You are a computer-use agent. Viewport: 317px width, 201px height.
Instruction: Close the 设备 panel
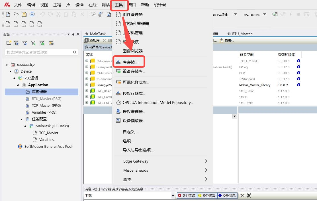[78, 34]
